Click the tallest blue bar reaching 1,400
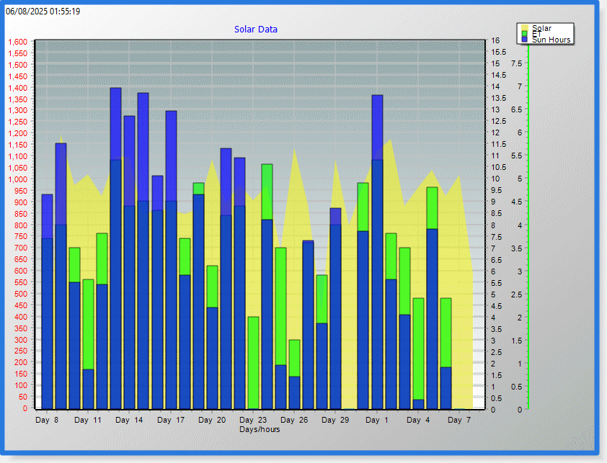Image resolution: width=607 pixels, height=463 pixels. tap(116, 248)
